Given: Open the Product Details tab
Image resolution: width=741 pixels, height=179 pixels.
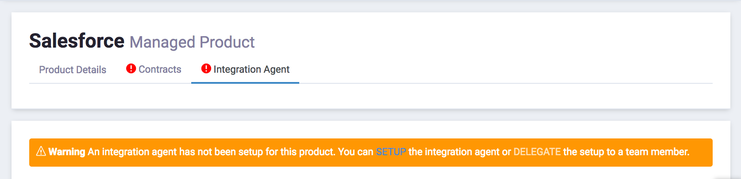Looking at the screenshot, I should pos(73,70).
